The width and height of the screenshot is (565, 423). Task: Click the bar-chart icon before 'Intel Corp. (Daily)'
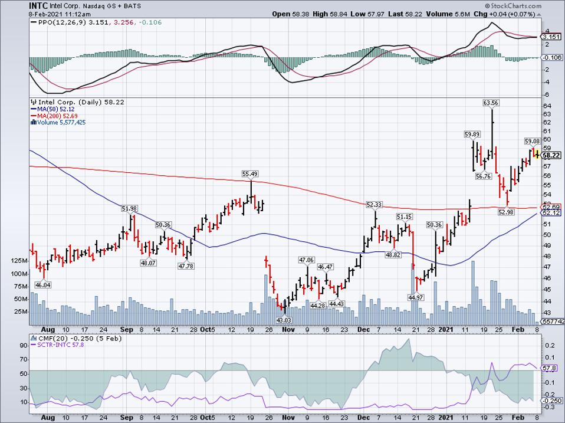[34, 102]
